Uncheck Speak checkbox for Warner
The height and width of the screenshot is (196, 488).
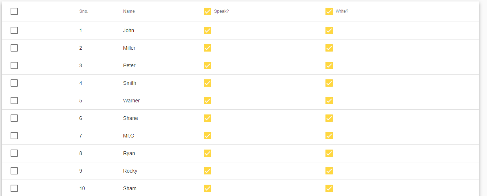(207, 101)
